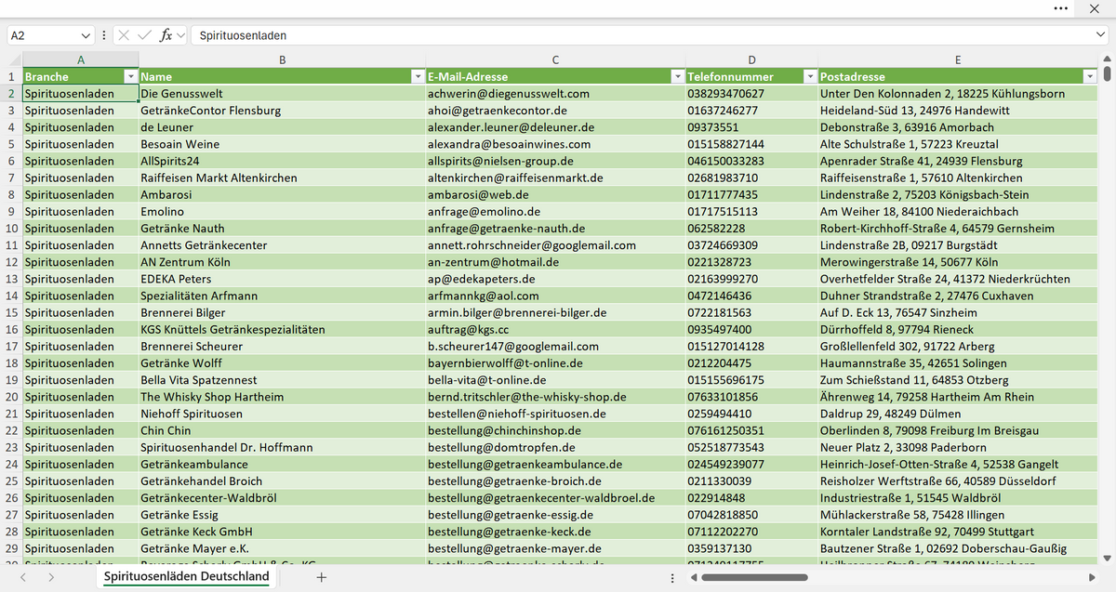Add a new sheet with the plus icon
Screen dimensions: 1116x592
[x=322, y=577]
